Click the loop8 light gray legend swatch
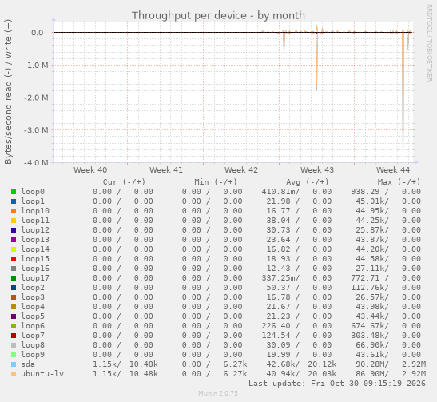The image size is (437, 402). tap(14, 345)
